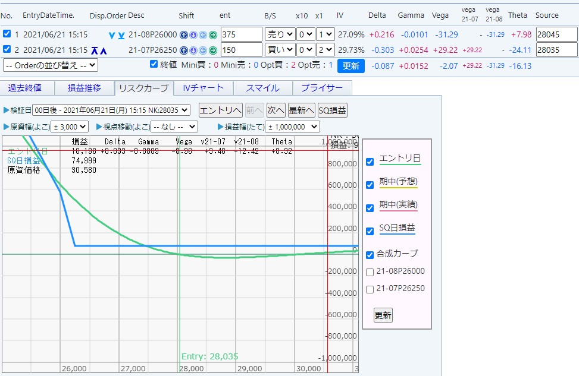Image resolution: width=579 pixels, height=376 pixels.
Task: Click the Theta value -24.11
Action: point(520,50)
